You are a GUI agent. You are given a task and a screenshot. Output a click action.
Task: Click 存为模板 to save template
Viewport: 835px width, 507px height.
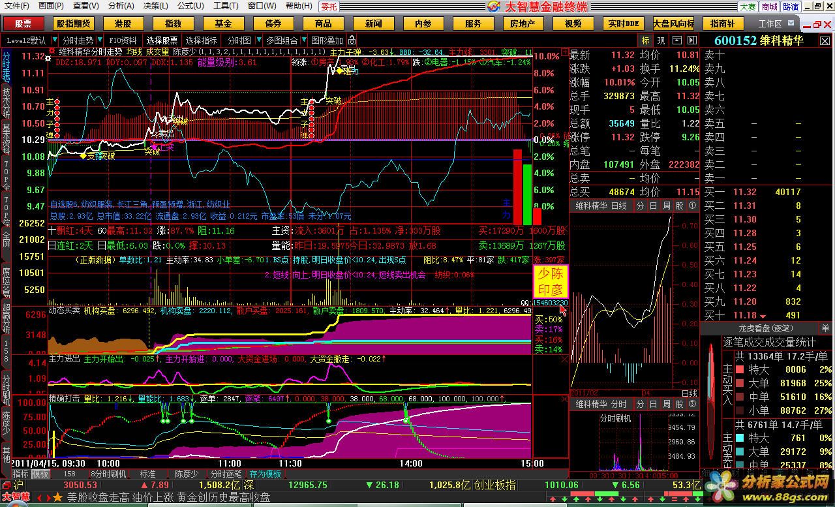266,474
